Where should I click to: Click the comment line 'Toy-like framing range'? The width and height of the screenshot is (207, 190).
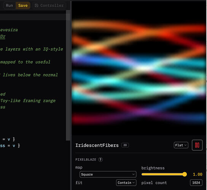(x=28, y=101)
